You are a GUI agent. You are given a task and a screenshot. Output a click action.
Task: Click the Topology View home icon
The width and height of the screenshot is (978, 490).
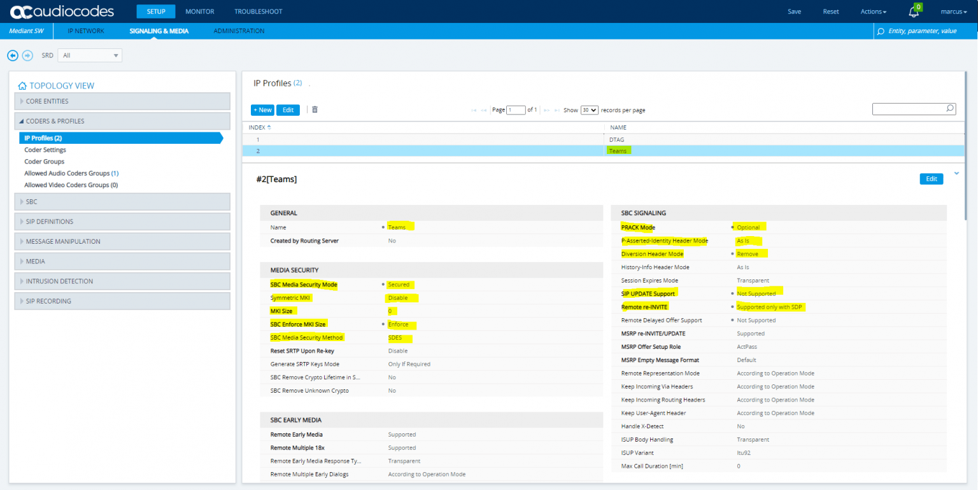(22, 85)
